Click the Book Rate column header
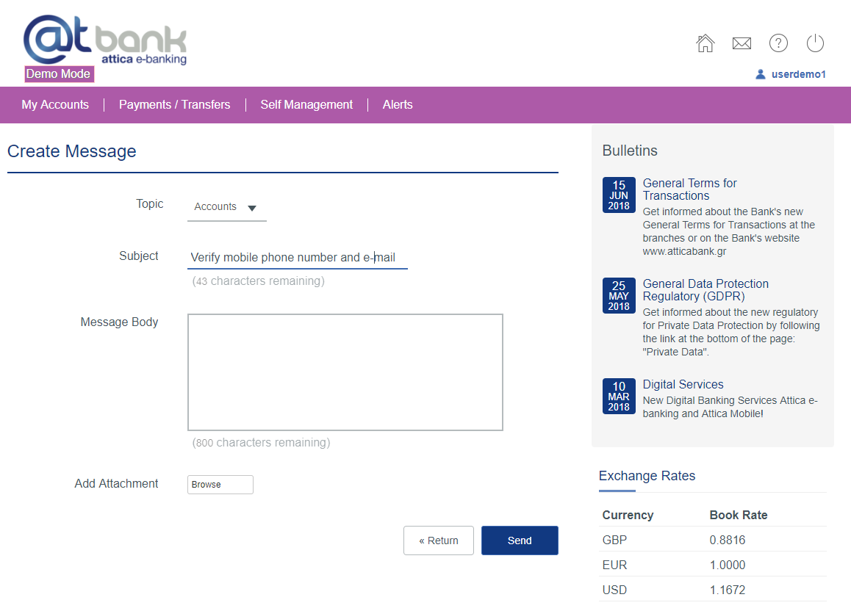Viewport: 851px width, 611px height. 738,515
